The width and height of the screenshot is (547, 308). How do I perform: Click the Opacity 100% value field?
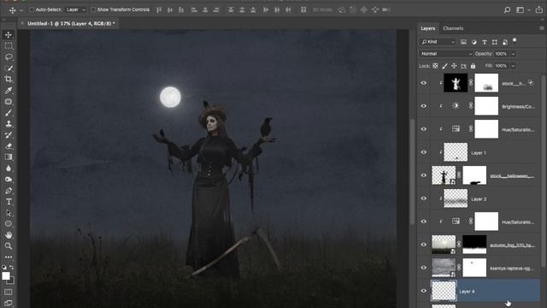pos(502,54)
